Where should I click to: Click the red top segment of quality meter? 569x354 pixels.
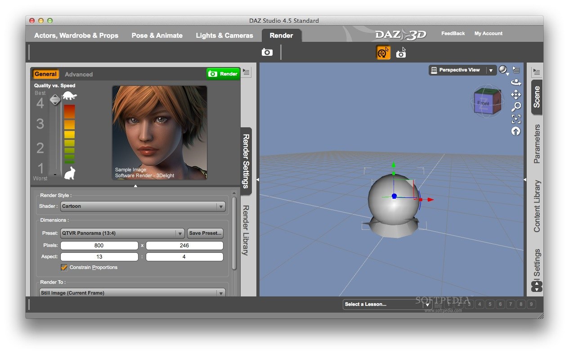click(x=69, y=112)
